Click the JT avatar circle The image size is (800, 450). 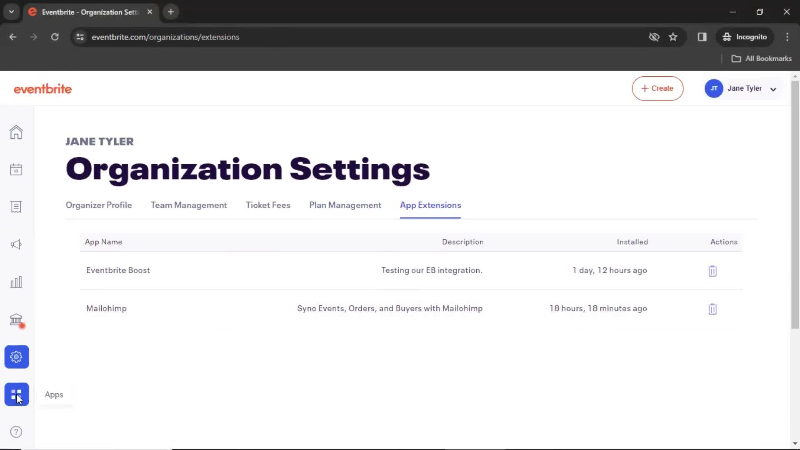click(714, 88)
